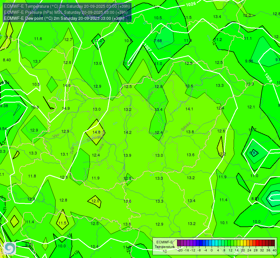Click the Békés county label

tap(186, 127)
